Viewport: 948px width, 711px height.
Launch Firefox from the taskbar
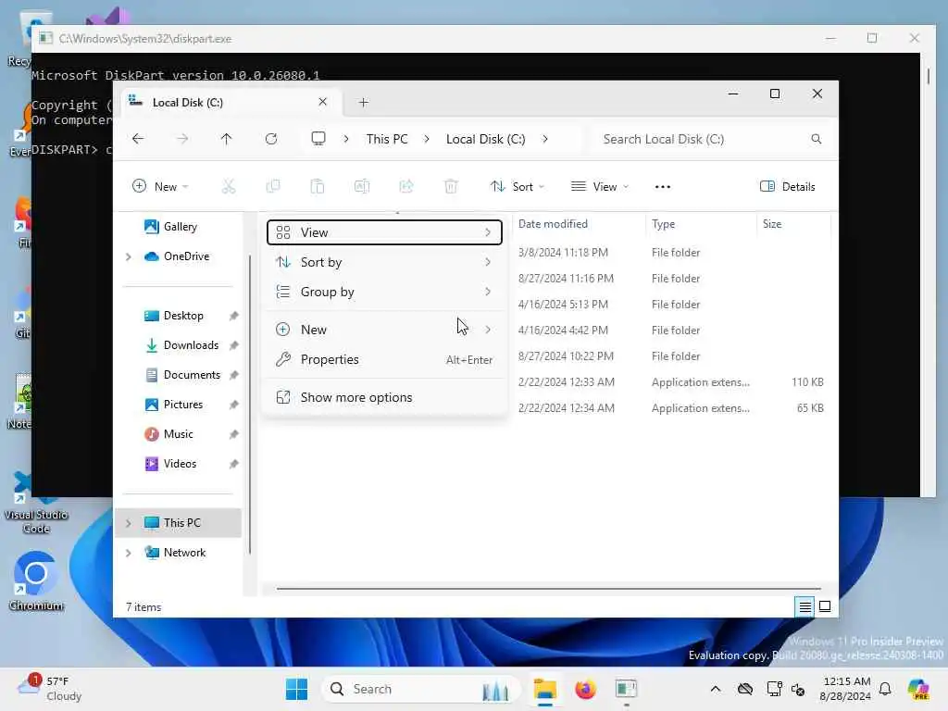pyautogui.click(x=585, y=689)
